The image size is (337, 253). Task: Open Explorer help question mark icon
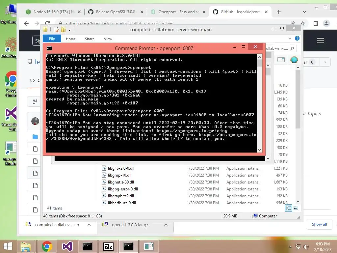click(297, 38)
